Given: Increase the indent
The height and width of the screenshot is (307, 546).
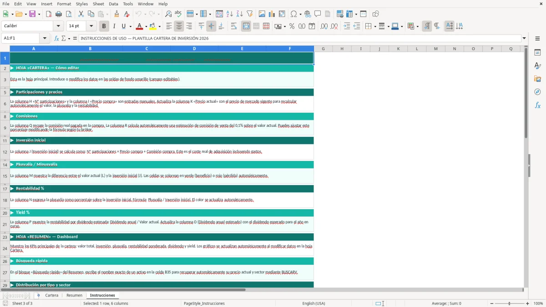Looking at the screenshot, I should 347,26.
